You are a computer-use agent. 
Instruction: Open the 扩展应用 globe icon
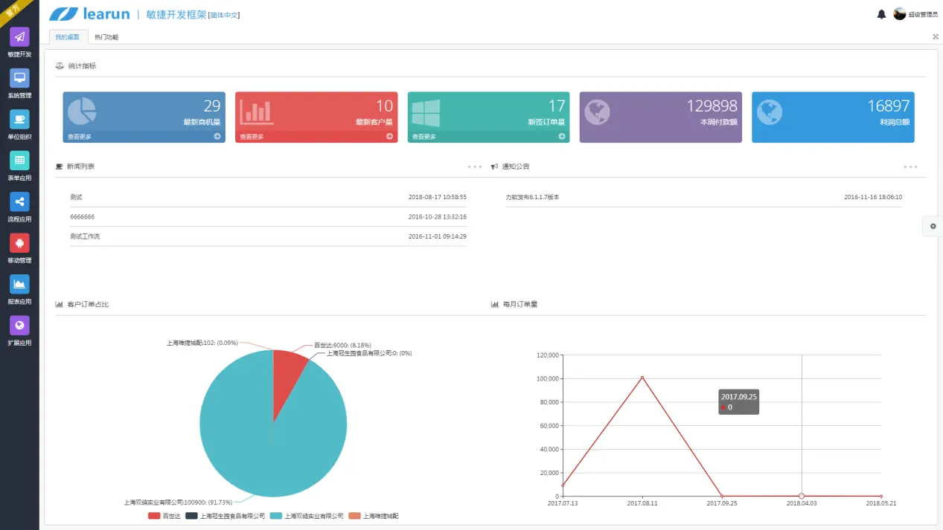pyautogui.click(x=19, y=325)
